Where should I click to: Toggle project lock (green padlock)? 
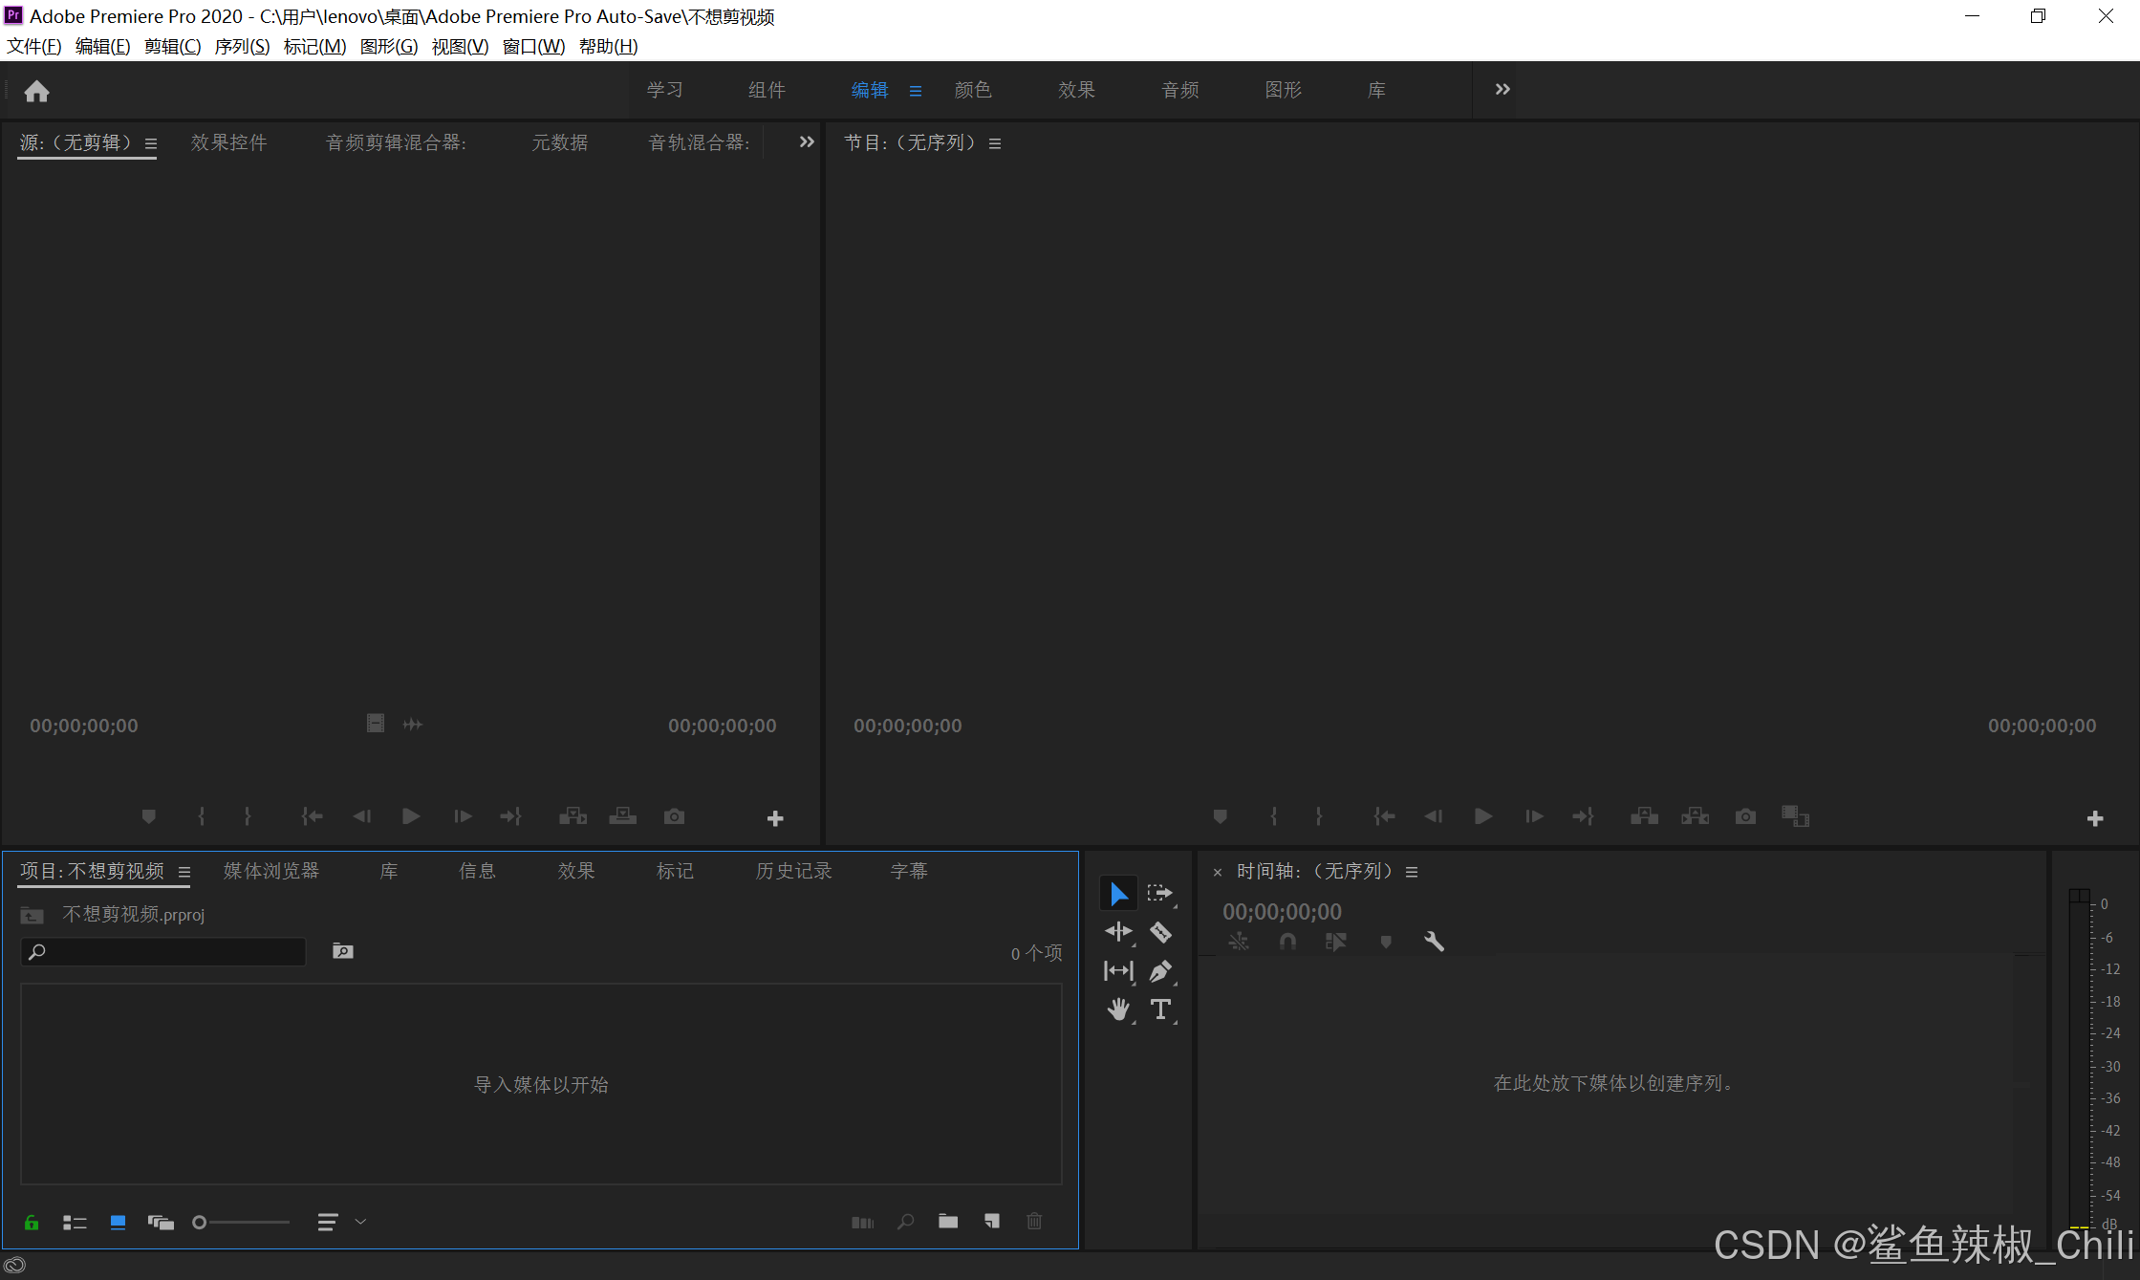(x=32, y=1222)
